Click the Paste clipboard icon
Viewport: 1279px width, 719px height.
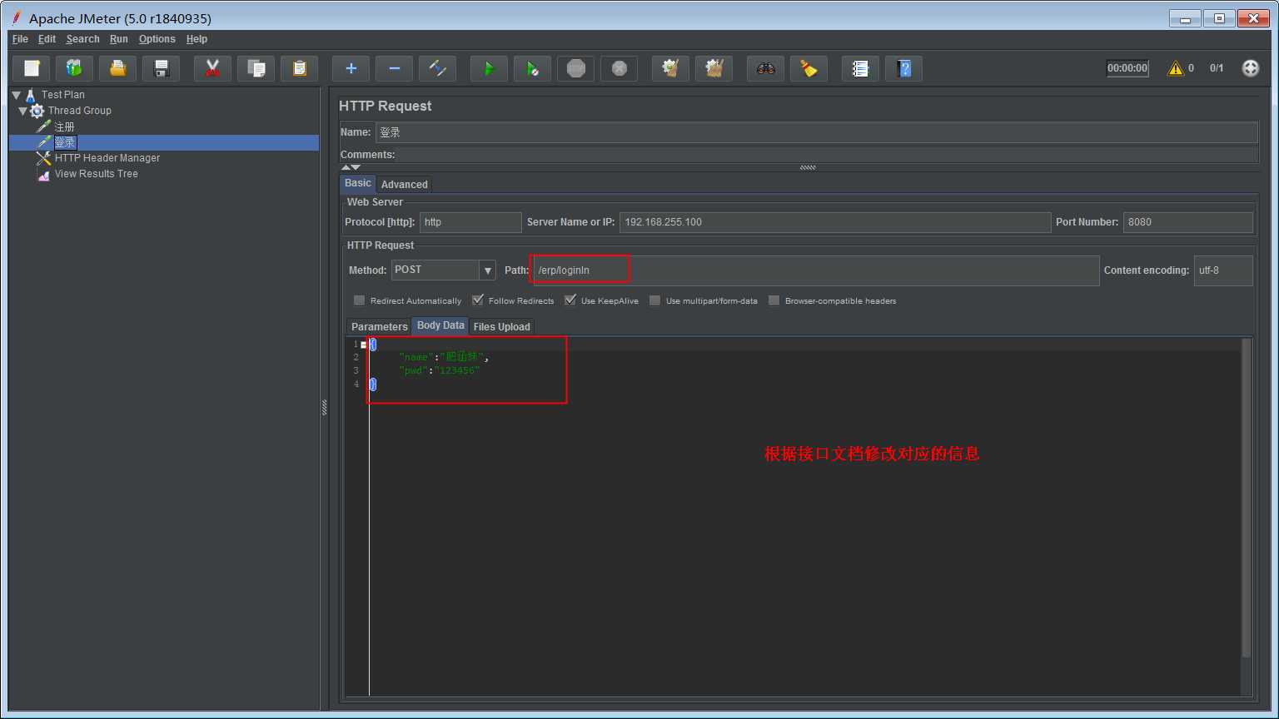[300, 68]
